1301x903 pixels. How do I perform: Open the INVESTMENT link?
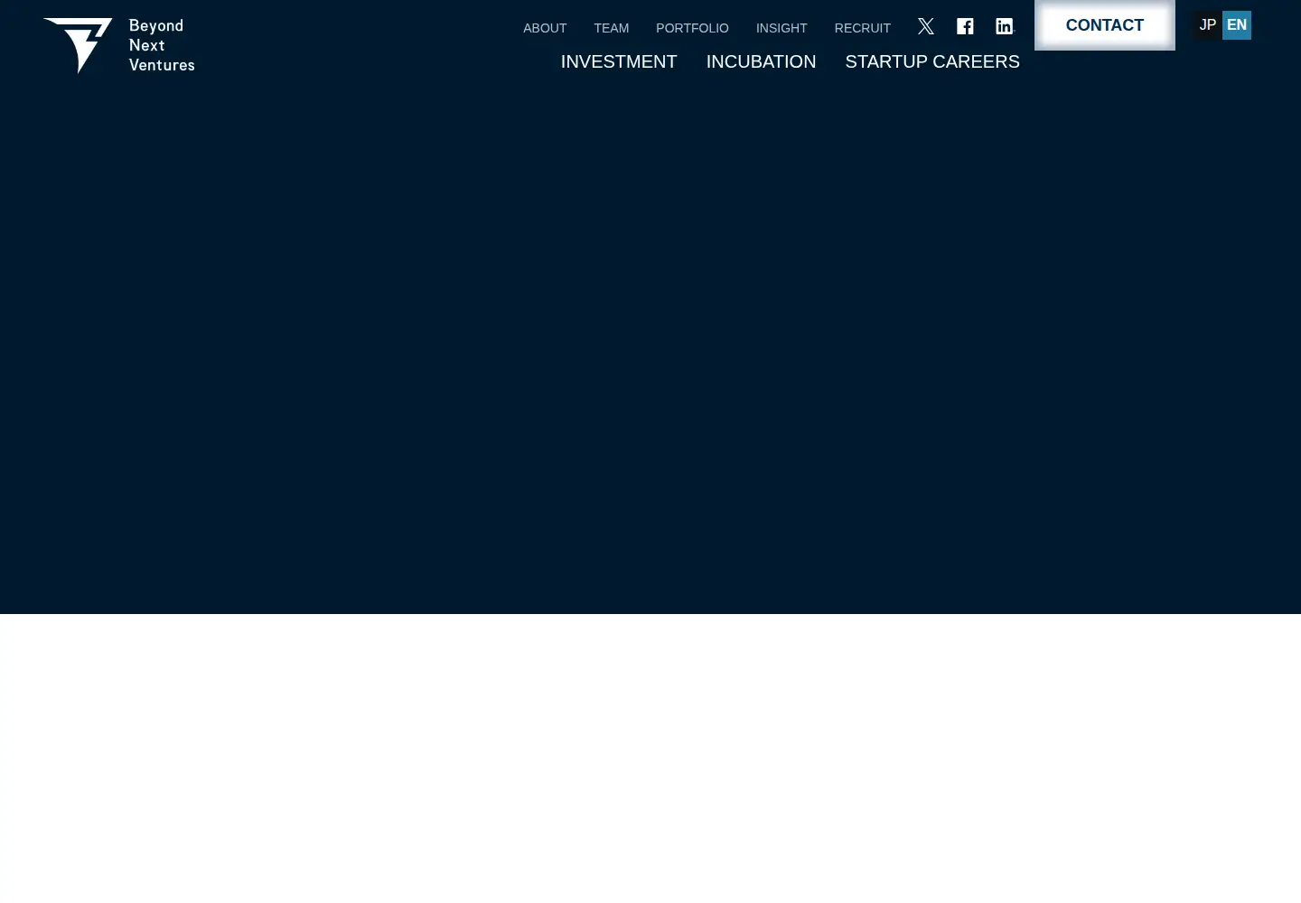(619, 61)
